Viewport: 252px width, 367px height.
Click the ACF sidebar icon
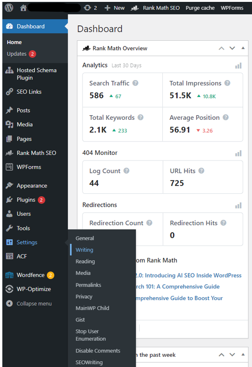point(9,257)
